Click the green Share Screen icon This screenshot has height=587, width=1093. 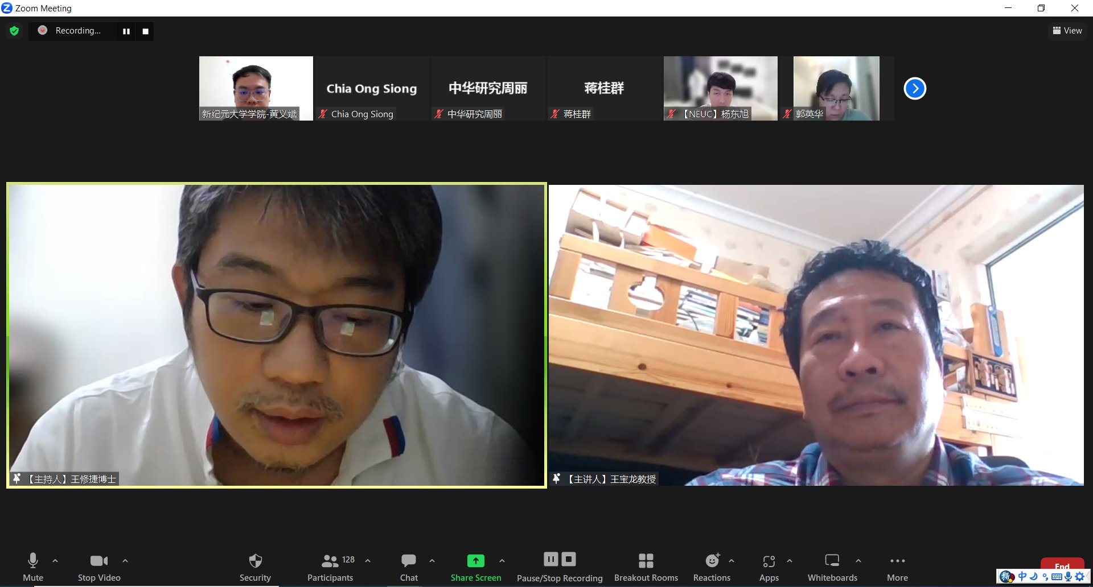(476, 561)
